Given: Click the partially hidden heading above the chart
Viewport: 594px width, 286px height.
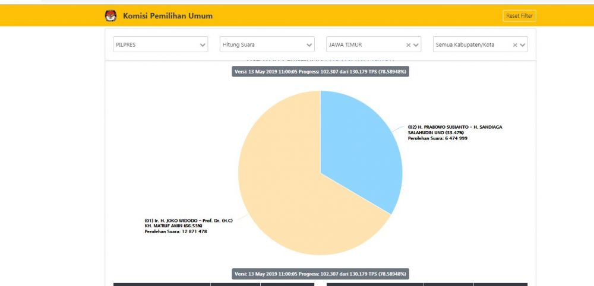Looking at the screenshot, I should [x=320, y=61].
